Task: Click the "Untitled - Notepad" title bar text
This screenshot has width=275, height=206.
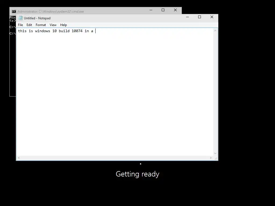Action: (37, 18)
